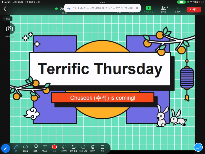Viewport: 205px width, 154px height.
Task: Save the annotated screen
Action: point(102,147)
